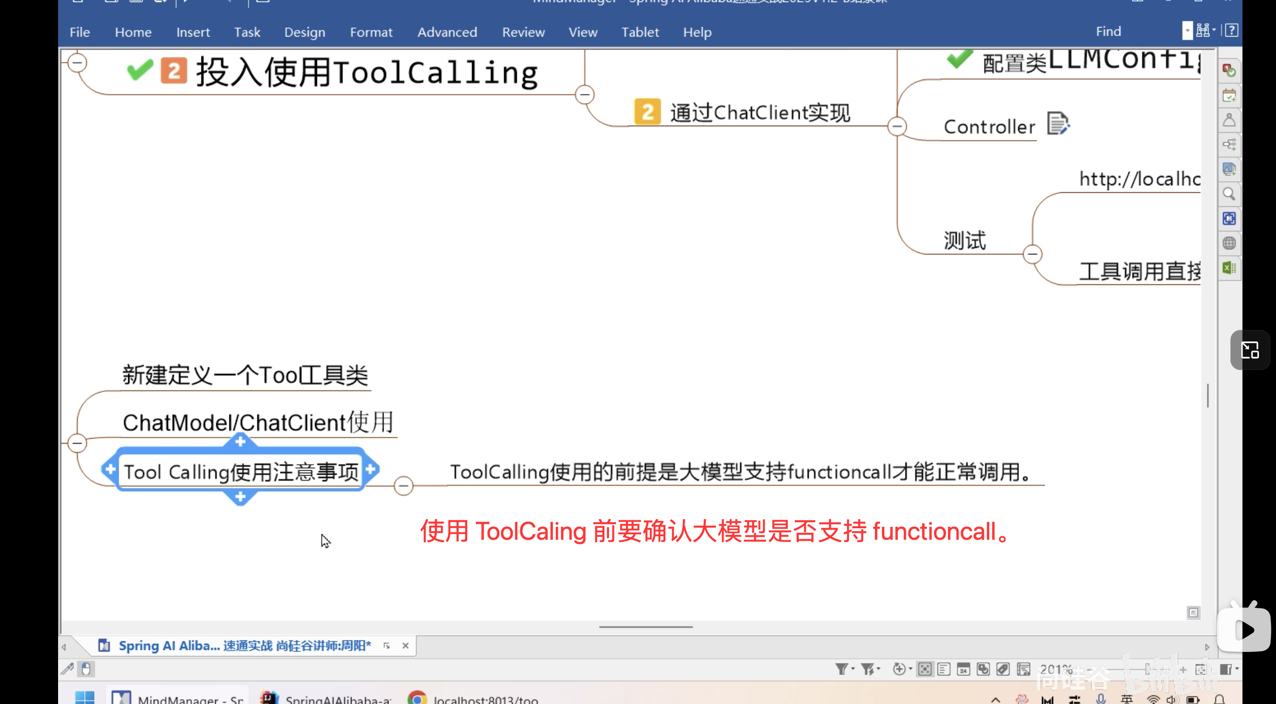This screenshot has width=1276, height=704.
Task: Open the Excel linker side panel
Action: click(x=1229, y=268)
